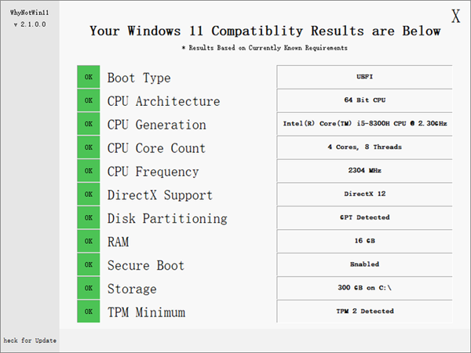This screenshot has width=471, height=353.
Task: Close the compatibility results with the X
Action: click(x=455, y=16)
